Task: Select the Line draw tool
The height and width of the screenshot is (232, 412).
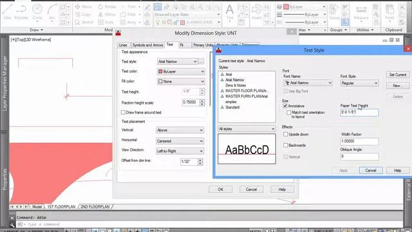Action: [7, 12]
